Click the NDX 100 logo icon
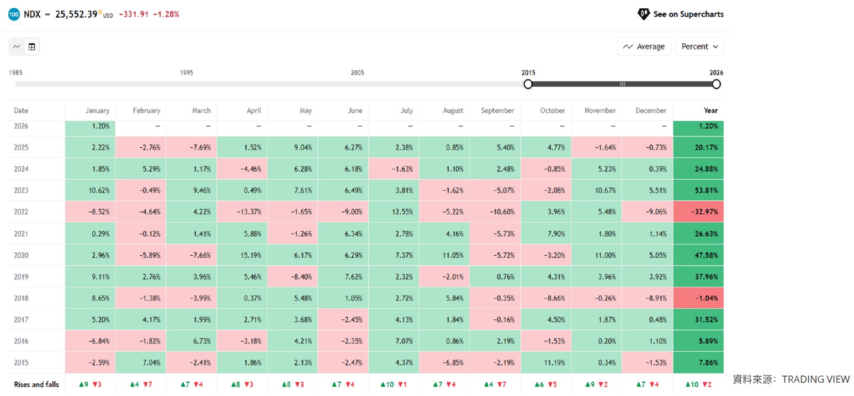This screenshot has height=396, width=854. pyautogui.click(x=14, y=14)
